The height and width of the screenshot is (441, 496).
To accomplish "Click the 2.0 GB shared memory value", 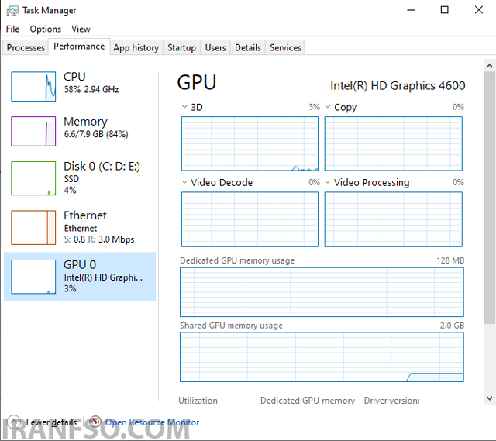I will pos(452,326).
